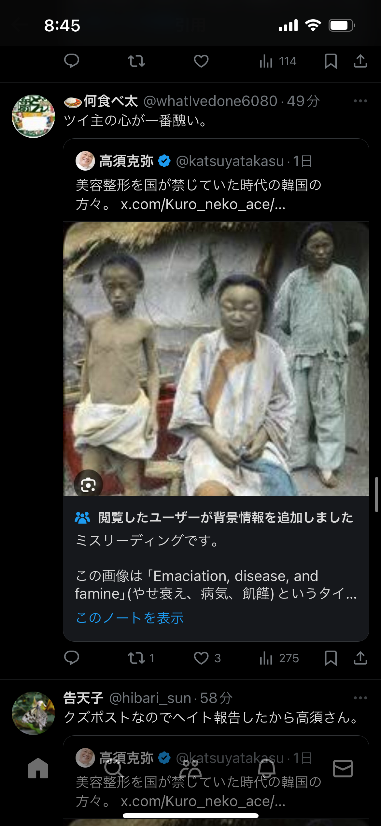Open 何食べ太 profile avatar
Image resolution: width=381 pixels, height=826 pixels.
[33, 116]
